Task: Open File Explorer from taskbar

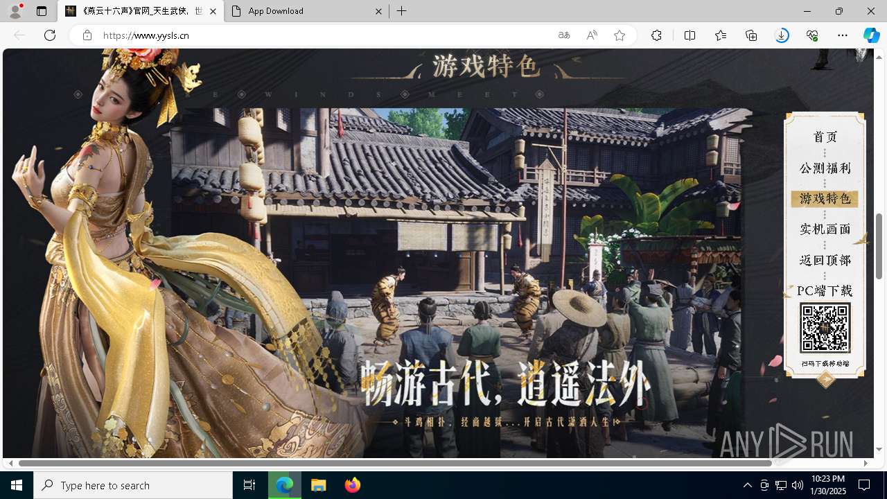Action: (x=319, y=485)
